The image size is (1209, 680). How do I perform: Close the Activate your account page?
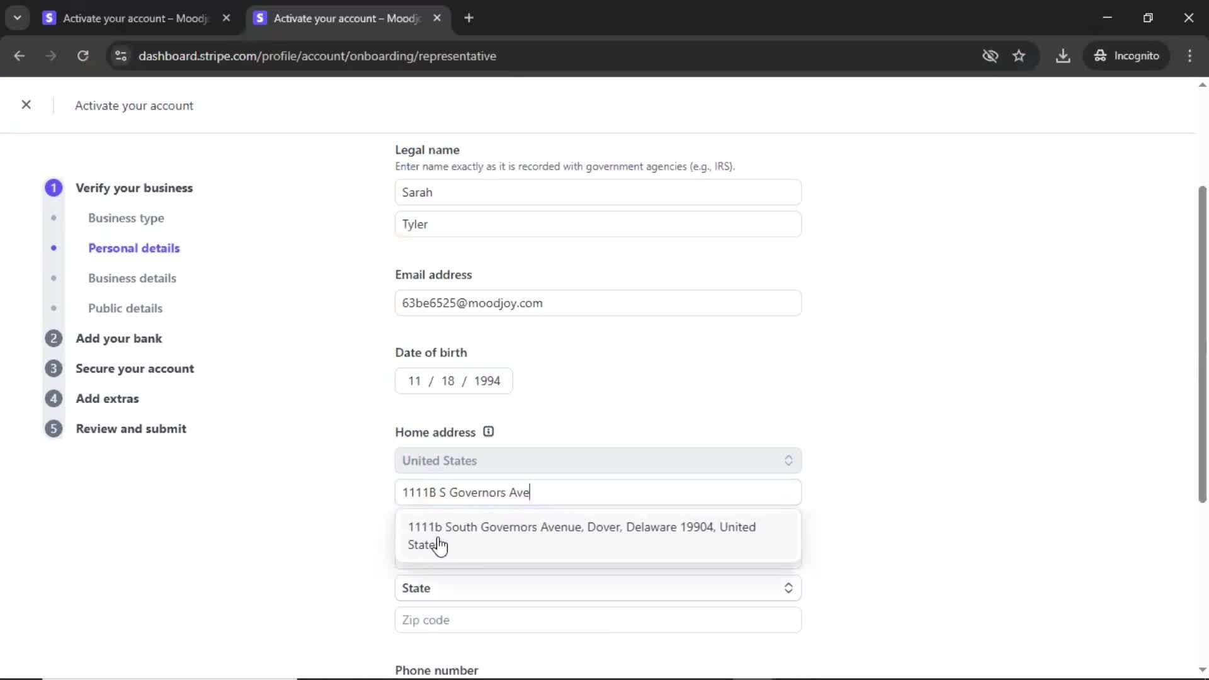pyautogui.click(x=26, y=105)
